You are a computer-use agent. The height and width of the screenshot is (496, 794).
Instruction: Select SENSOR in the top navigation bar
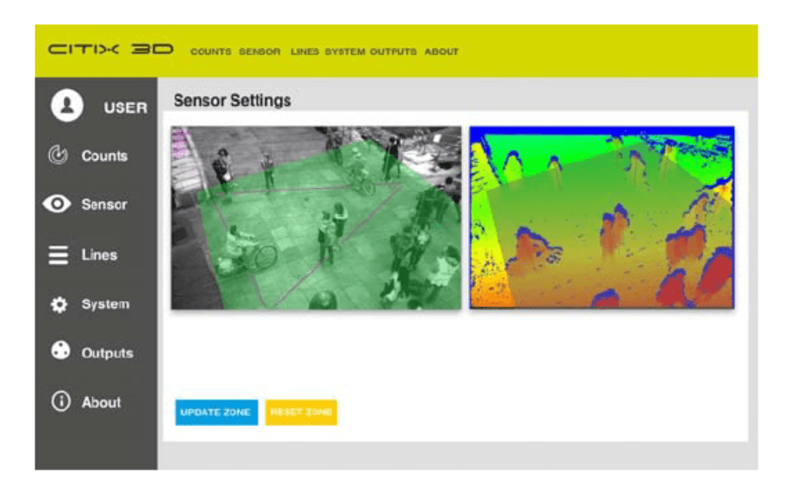260,51
